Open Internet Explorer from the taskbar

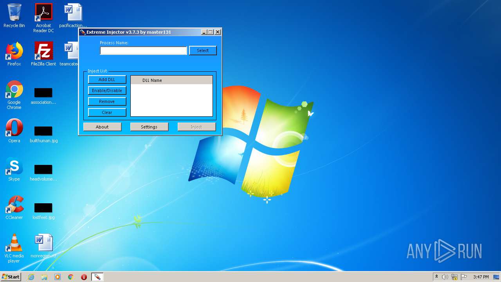coord(31,277)
